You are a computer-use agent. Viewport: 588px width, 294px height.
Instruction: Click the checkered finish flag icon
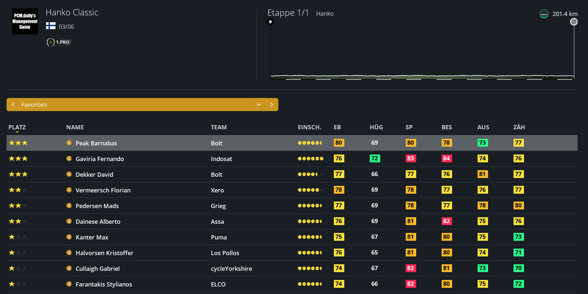[574, 22]
